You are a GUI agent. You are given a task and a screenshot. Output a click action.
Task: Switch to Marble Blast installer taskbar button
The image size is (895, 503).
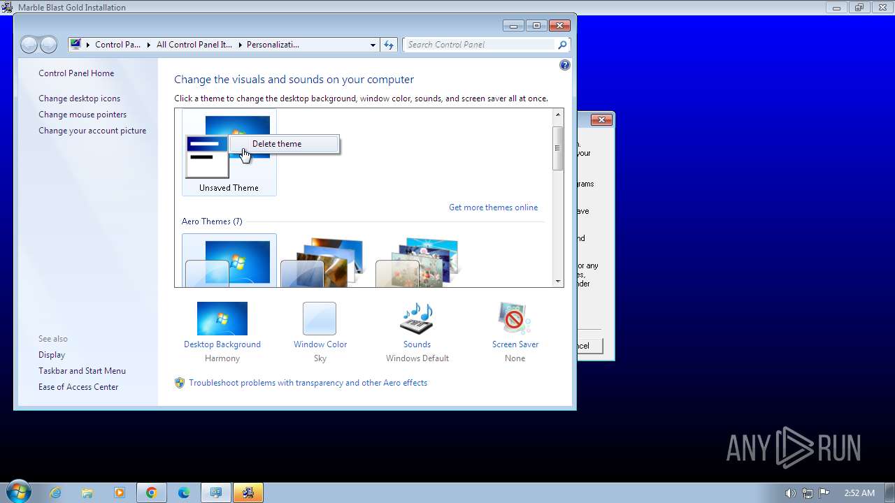point(248,493)
